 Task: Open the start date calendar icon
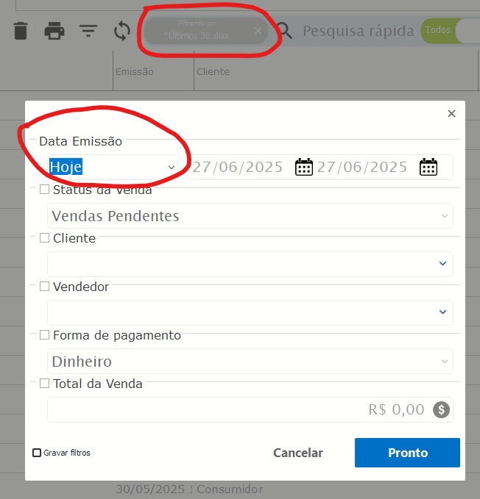[304, 167]
